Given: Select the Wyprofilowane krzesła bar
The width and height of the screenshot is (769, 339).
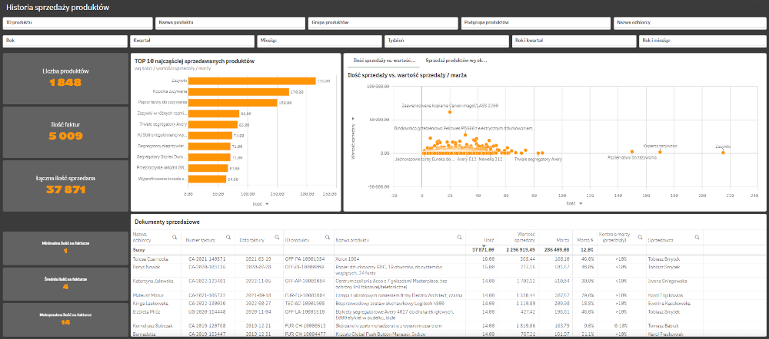Looking at the screenshot, I should coord(208,179).
